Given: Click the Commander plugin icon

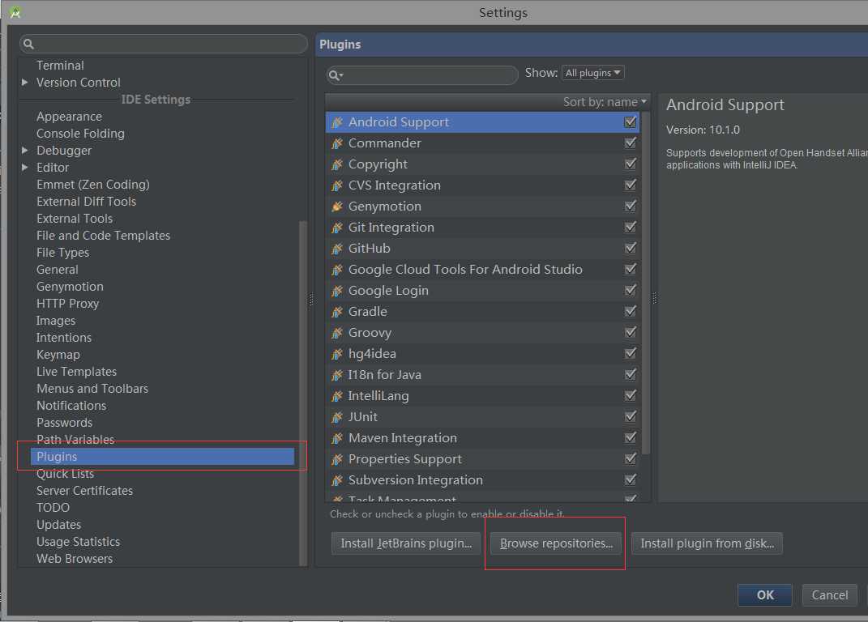Looking at the screenshot, I should click(x=337, y=143).
